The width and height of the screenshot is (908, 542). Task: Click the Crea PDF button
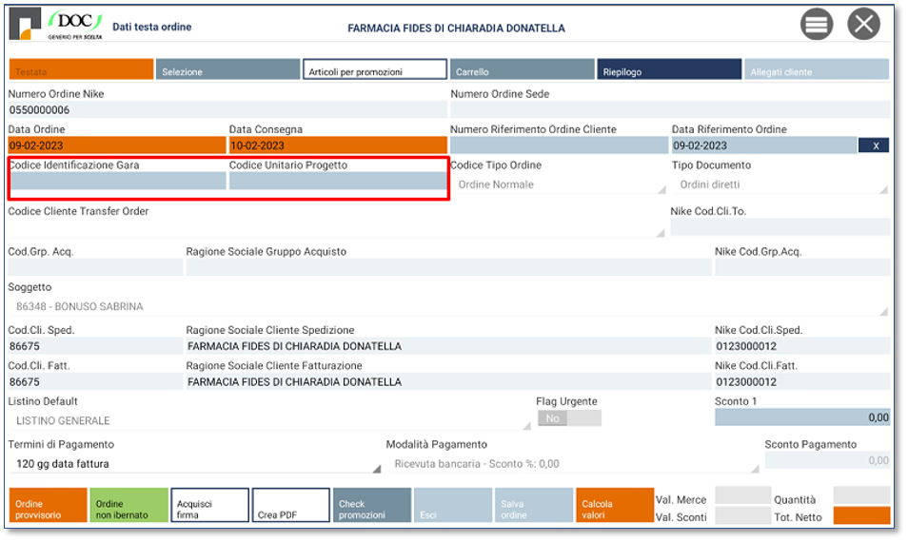point(290,506)
